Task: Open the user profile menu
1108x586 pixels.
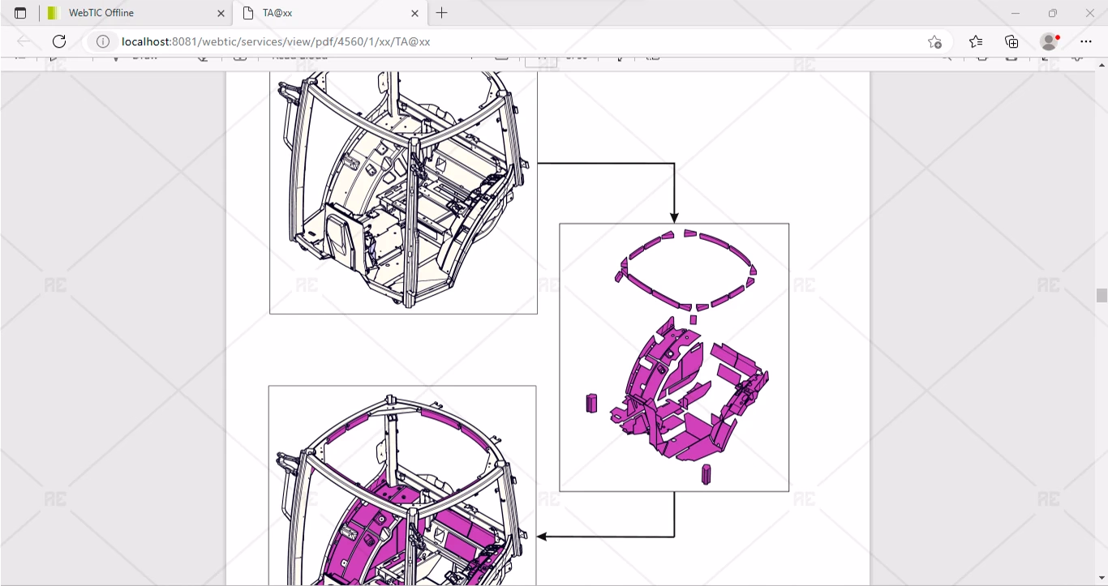Action: (1050, 41)
